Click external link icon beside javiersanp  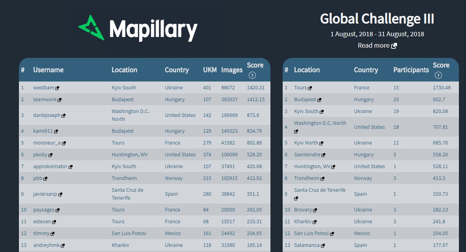(x=60, y=195)
